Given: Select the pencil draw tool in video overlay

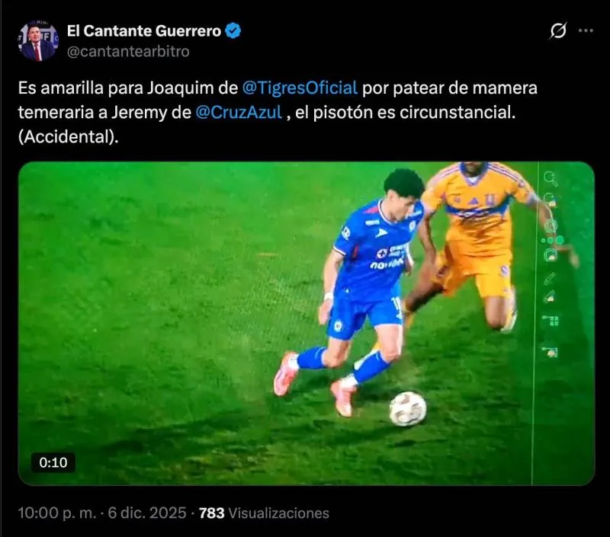Looking at the screenshot, I should [549, 278].
